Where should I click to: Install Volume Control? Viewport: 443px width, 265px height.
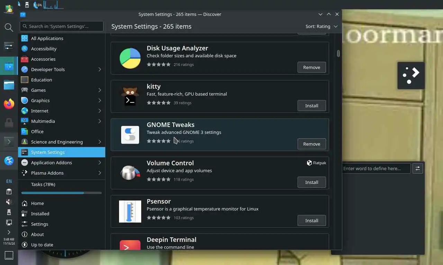point(311,182)
